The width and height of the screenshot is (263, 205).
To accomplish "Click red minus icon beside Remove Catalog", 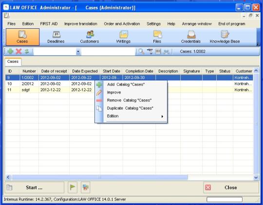I will point(99,100).
